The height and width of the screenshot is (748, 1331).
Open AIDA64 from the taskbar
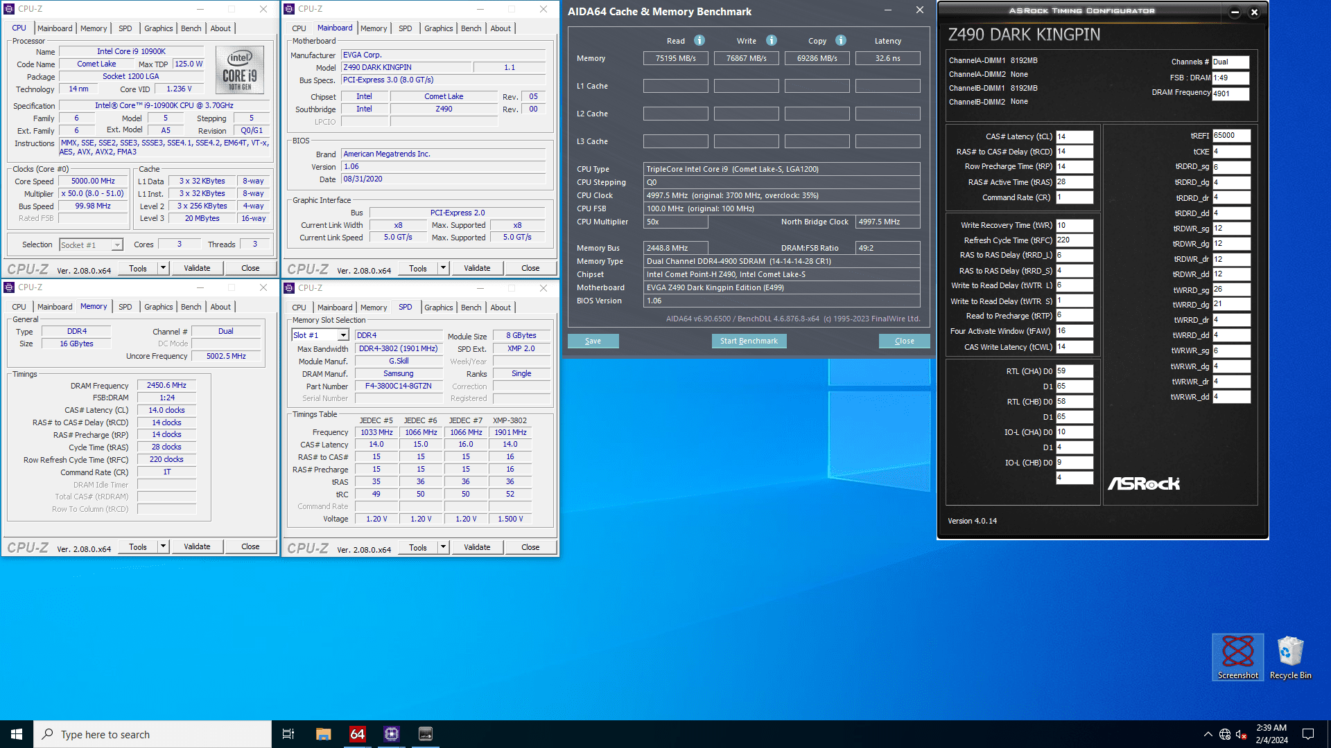(357, 734)
